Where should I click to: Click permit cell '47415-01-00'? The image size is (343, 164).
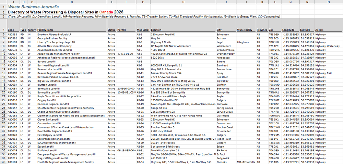pyautogui.click(x=126, y=54)
